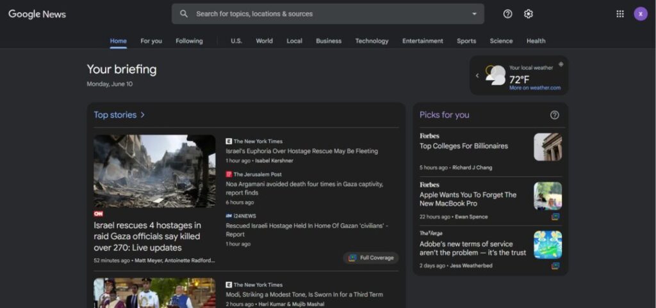Switch to the Following tab
Screen dimensions: 656x308
[x=189, y=41]
